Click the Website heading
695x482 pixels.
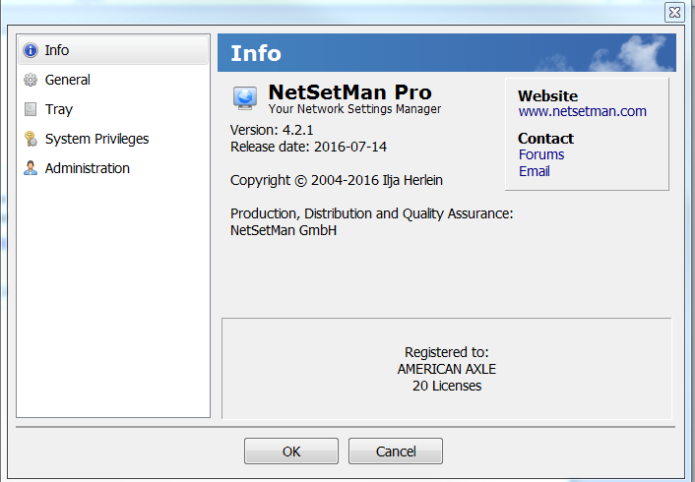(x=548, y=96)
